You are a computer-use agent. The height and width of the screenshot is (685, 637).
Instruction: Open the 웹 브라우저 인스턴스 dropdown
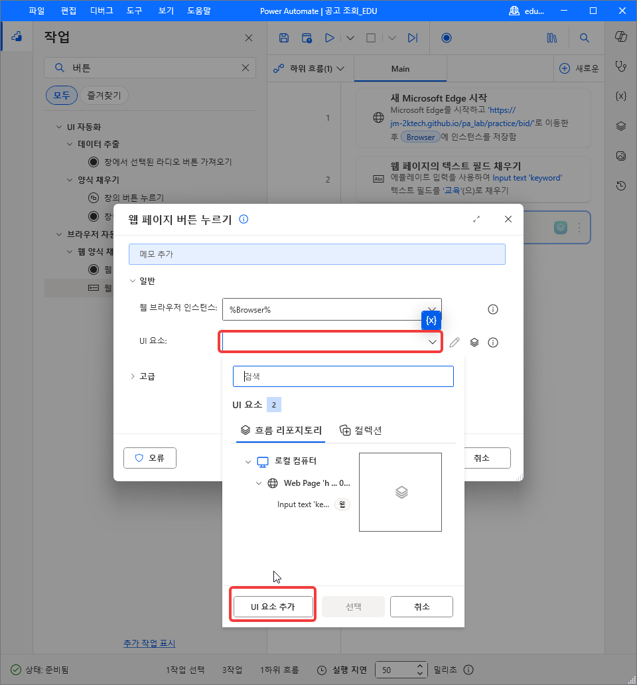point(332,309)
